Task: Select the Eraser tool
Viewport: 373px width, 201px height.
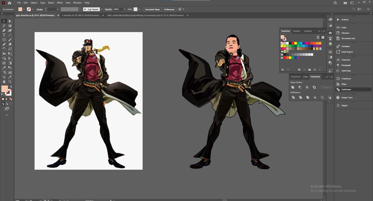Action: click(10, 44)
